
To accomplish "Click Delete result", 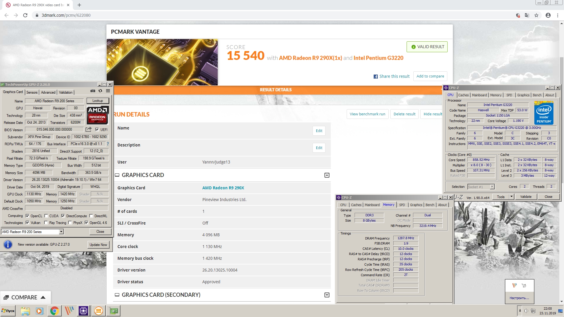I will coord(404,114).
